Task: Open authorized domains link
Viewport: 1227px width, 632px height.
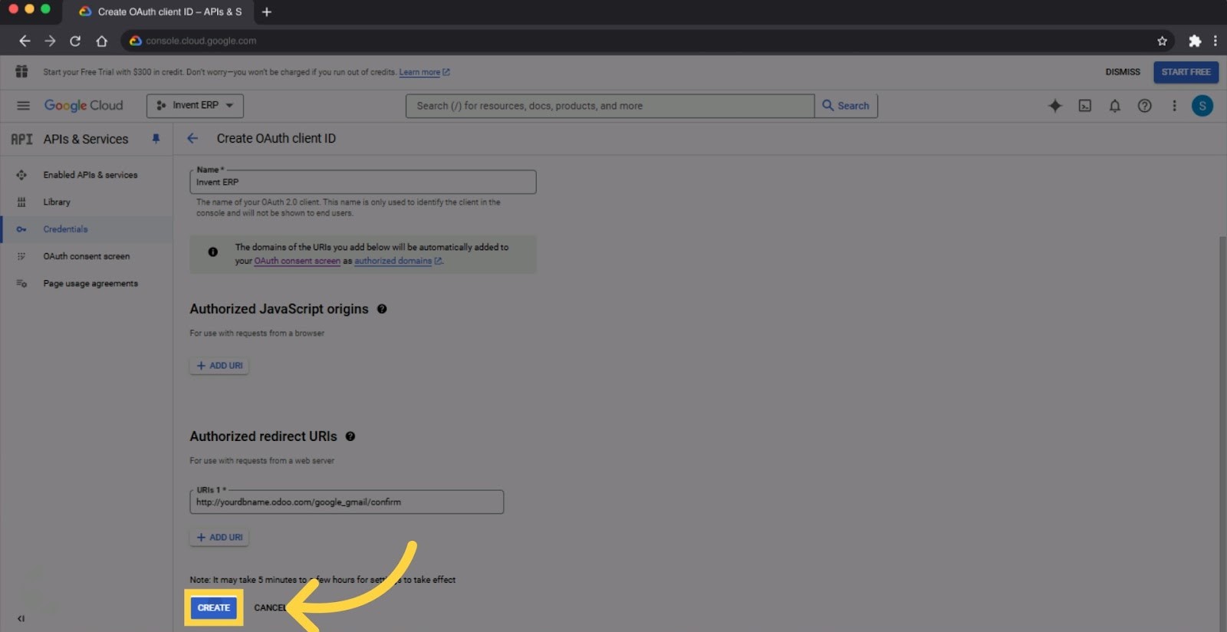Action: pos(398,261)
